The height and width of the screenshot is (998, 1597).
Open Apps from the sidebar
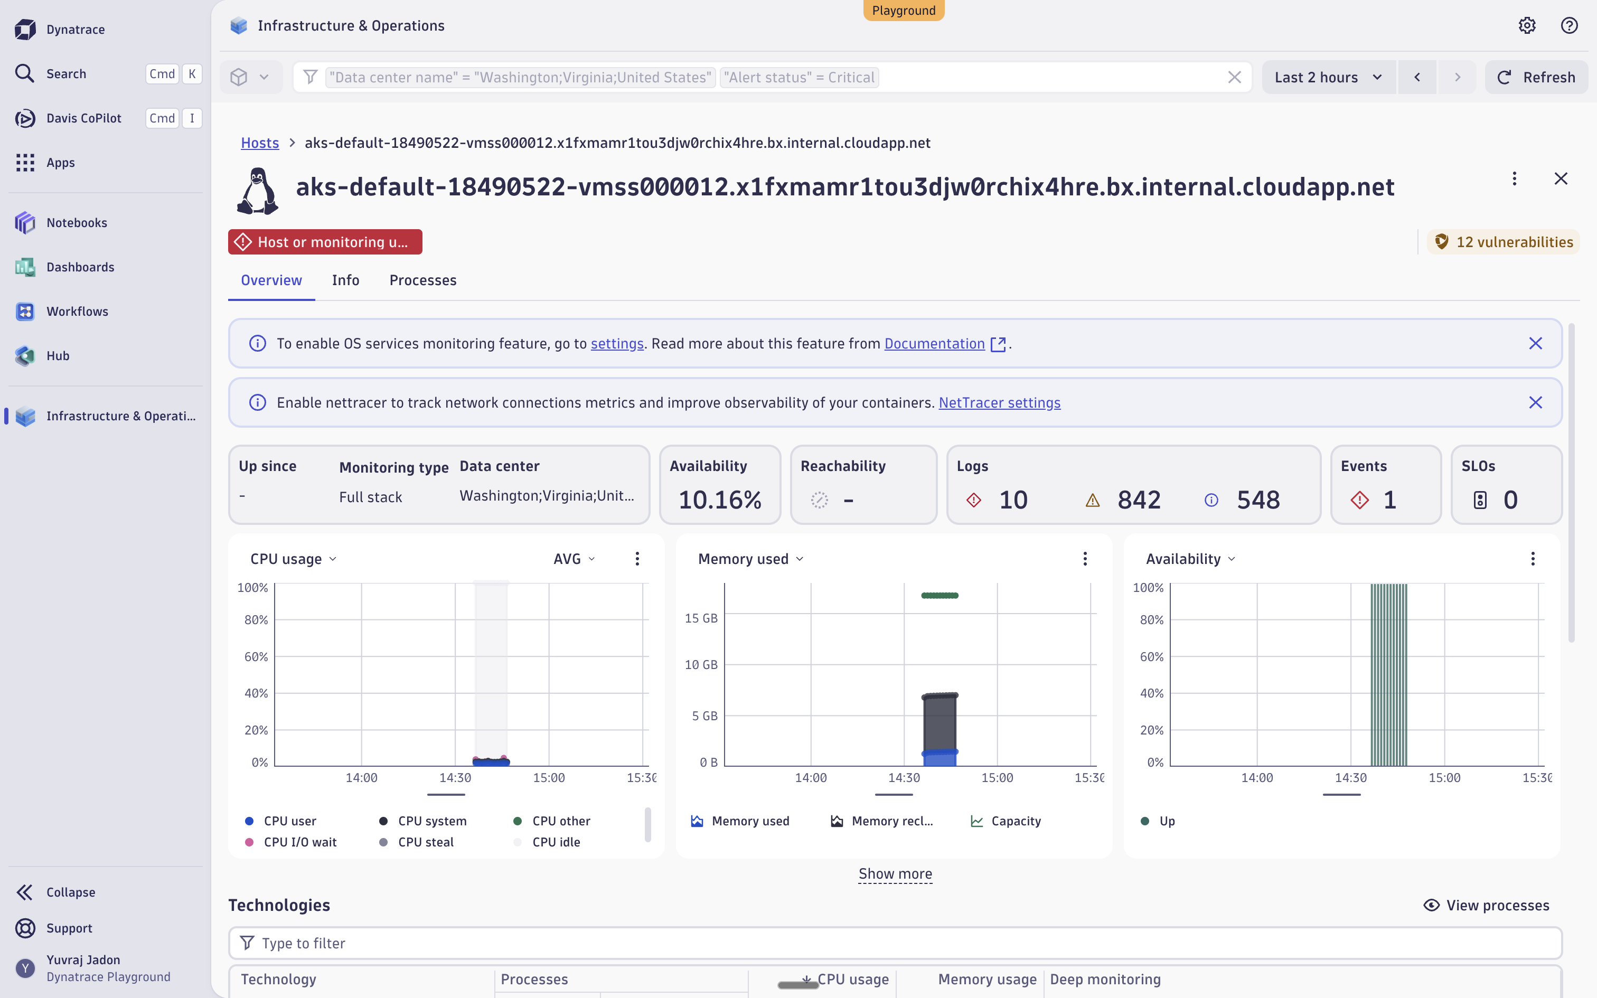point(61,163)
